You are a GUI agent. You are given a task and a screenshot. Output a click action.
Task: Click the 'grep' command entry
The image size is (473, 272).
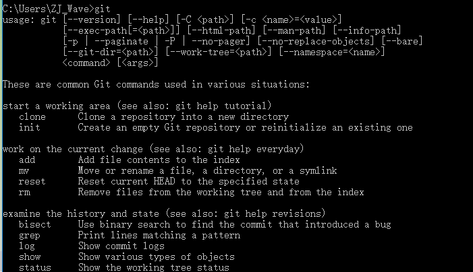[29, 235]
